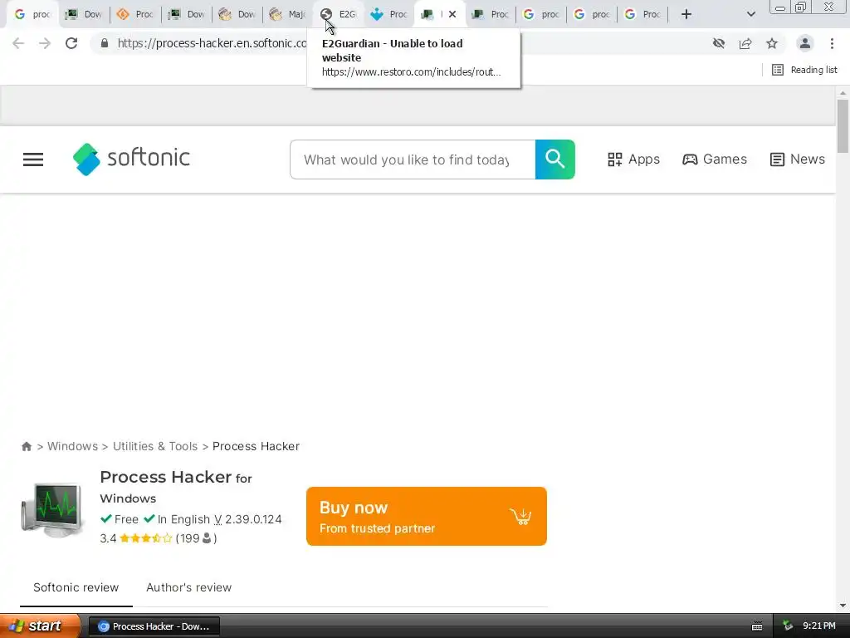This screenshot has width=850, height=638.
Task: Open the Softonic hamburger menu
Action: (x=33, y=159)
